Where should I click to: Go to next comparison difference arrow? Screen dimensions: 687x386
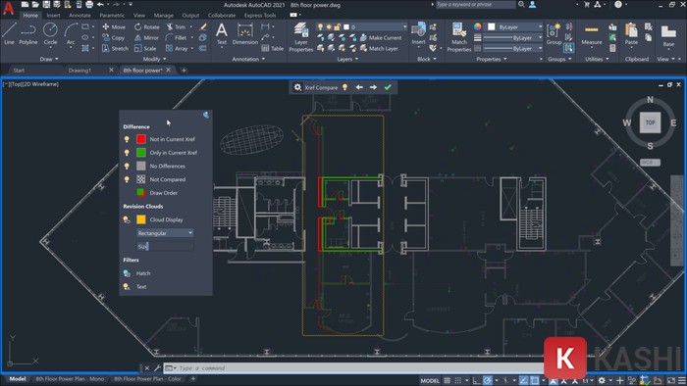[x=373, y=87]
